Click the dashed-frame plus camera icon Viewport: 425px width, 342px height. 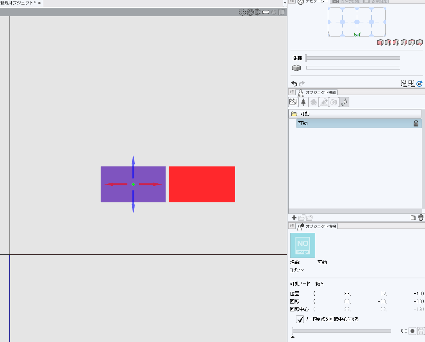click(411, 84)
